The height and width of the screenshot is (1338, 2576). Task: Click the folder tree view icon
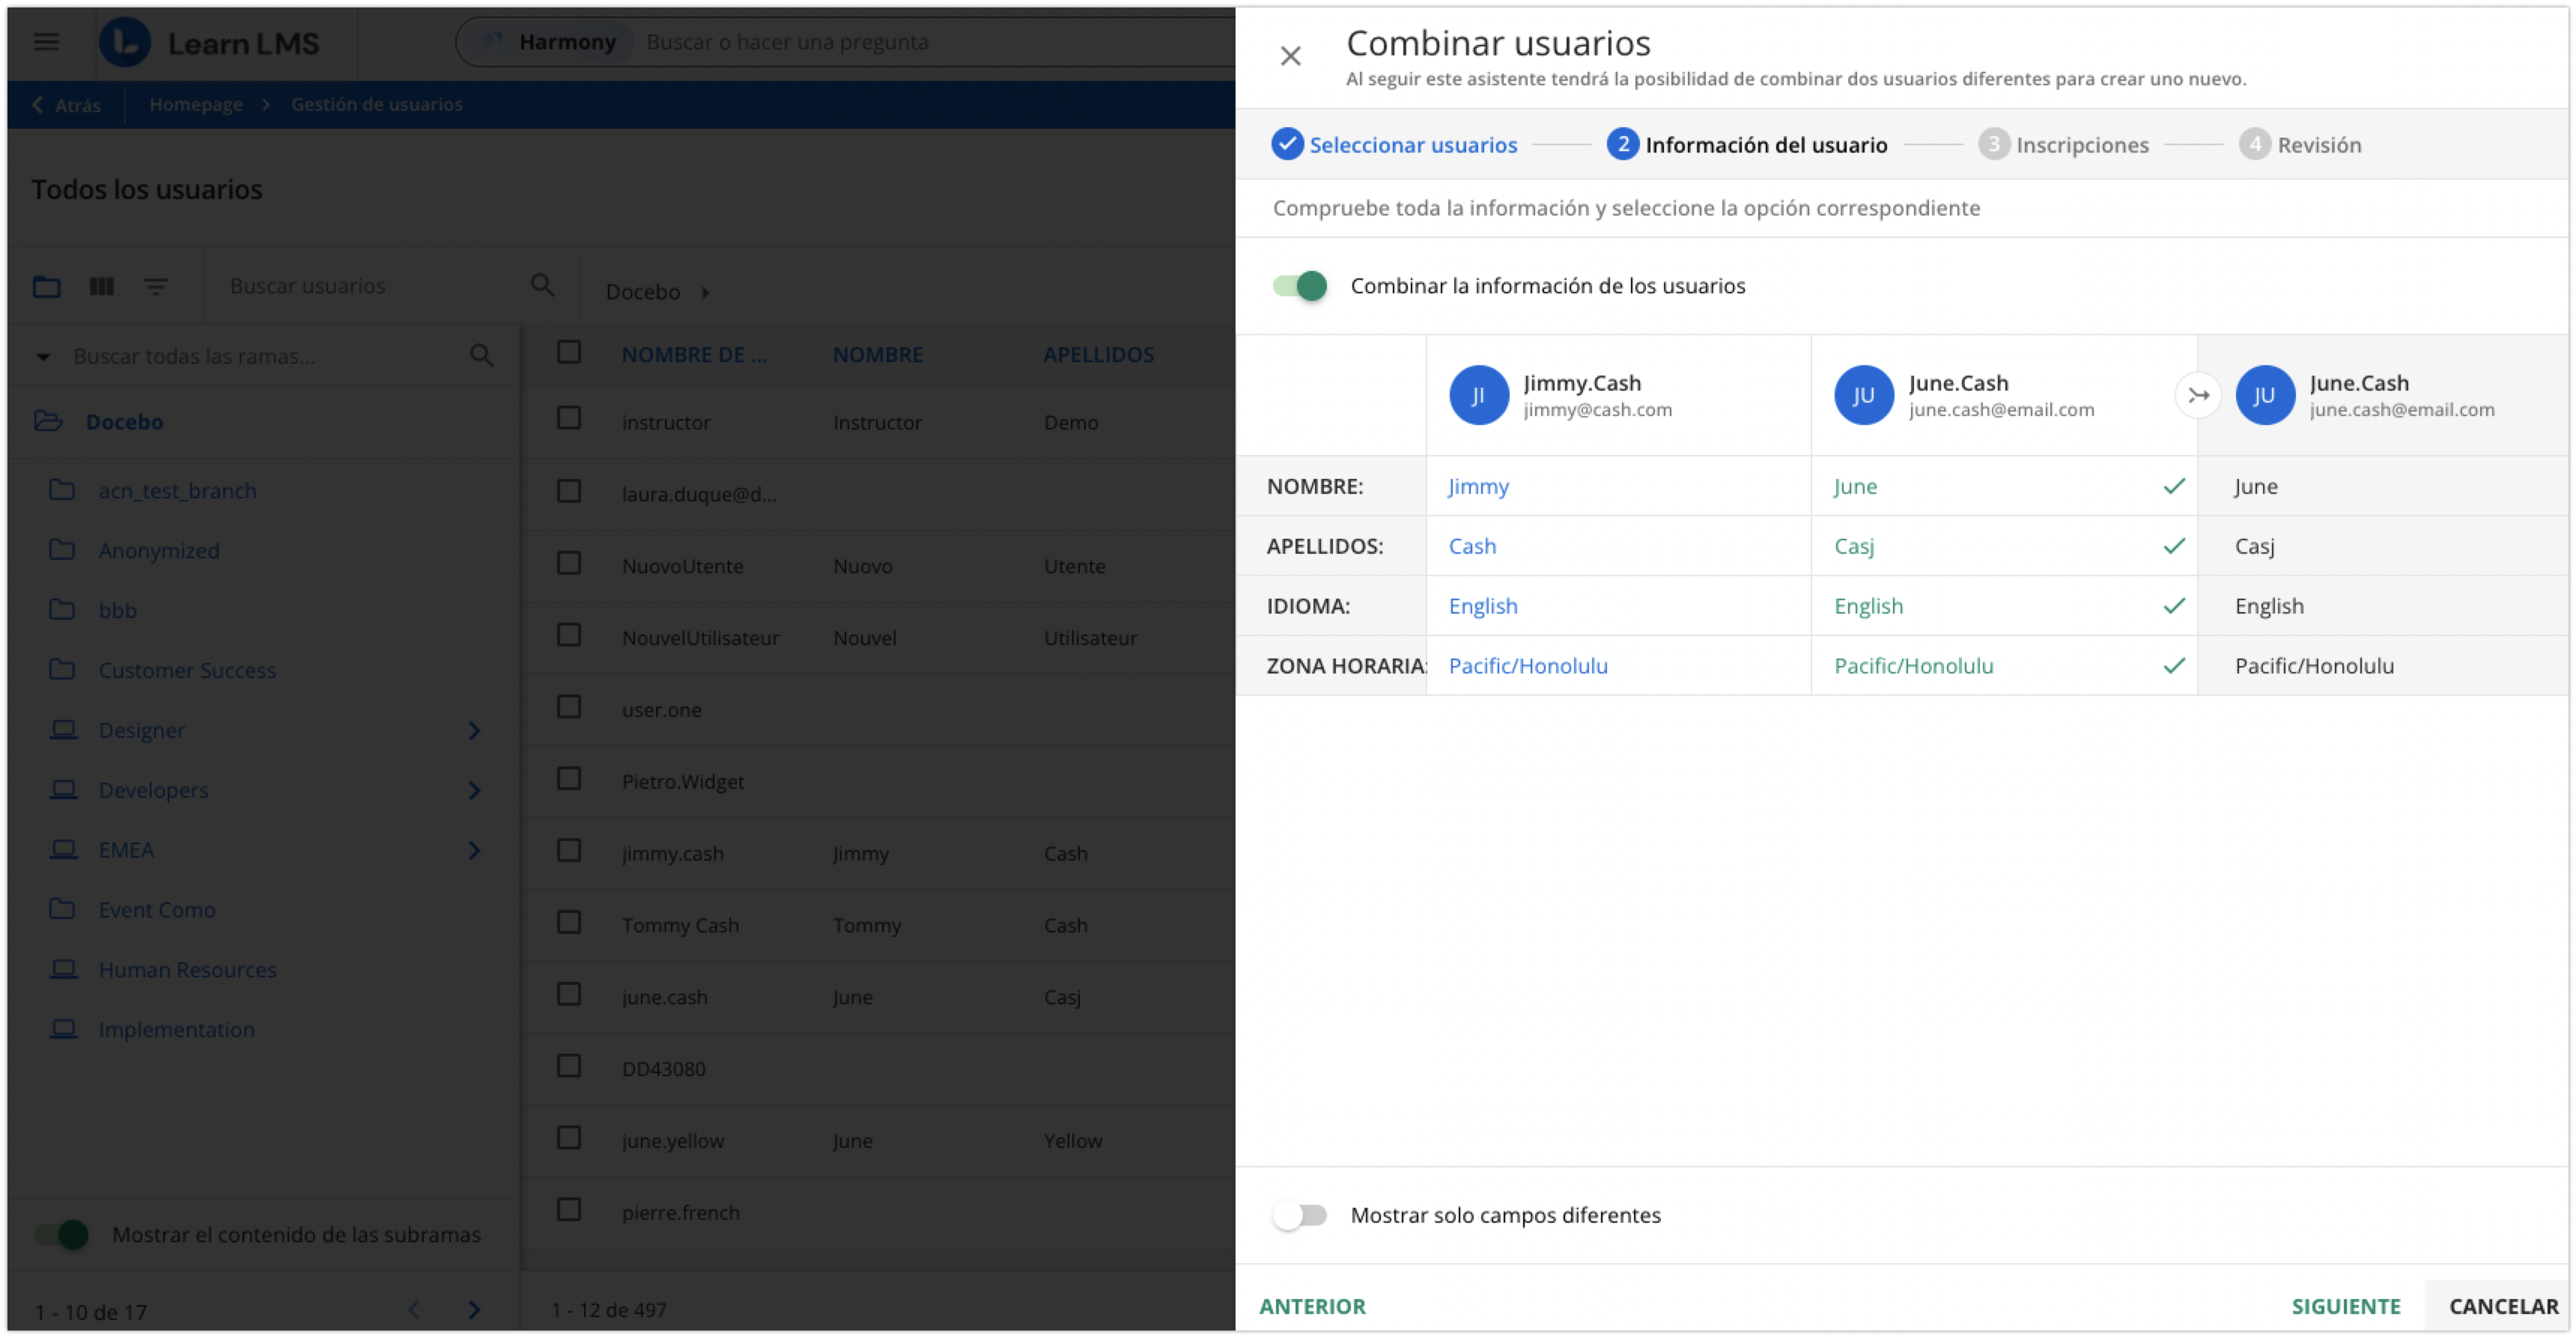pos(46,287)
